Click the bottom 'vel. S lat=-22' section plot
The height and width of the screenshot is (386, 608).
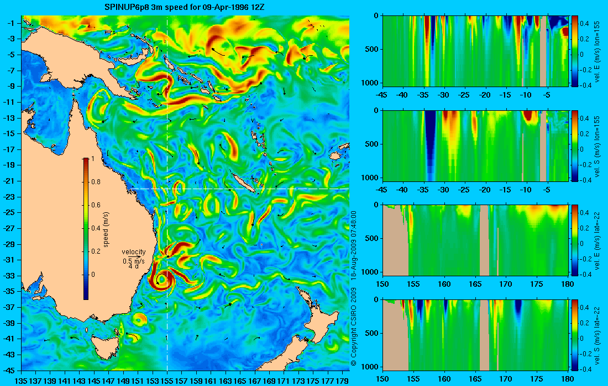point(475,335)
